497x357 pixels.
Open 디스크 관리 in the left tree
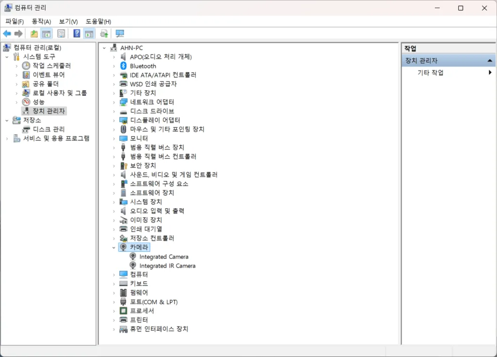click(49, 130)
